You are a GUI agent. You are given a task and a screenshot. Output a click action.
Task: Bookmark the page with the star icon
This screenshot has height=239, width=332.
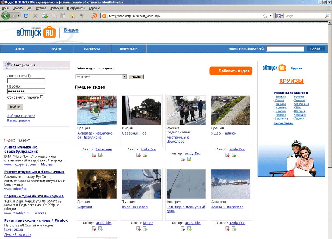click(x=265, y=16)
